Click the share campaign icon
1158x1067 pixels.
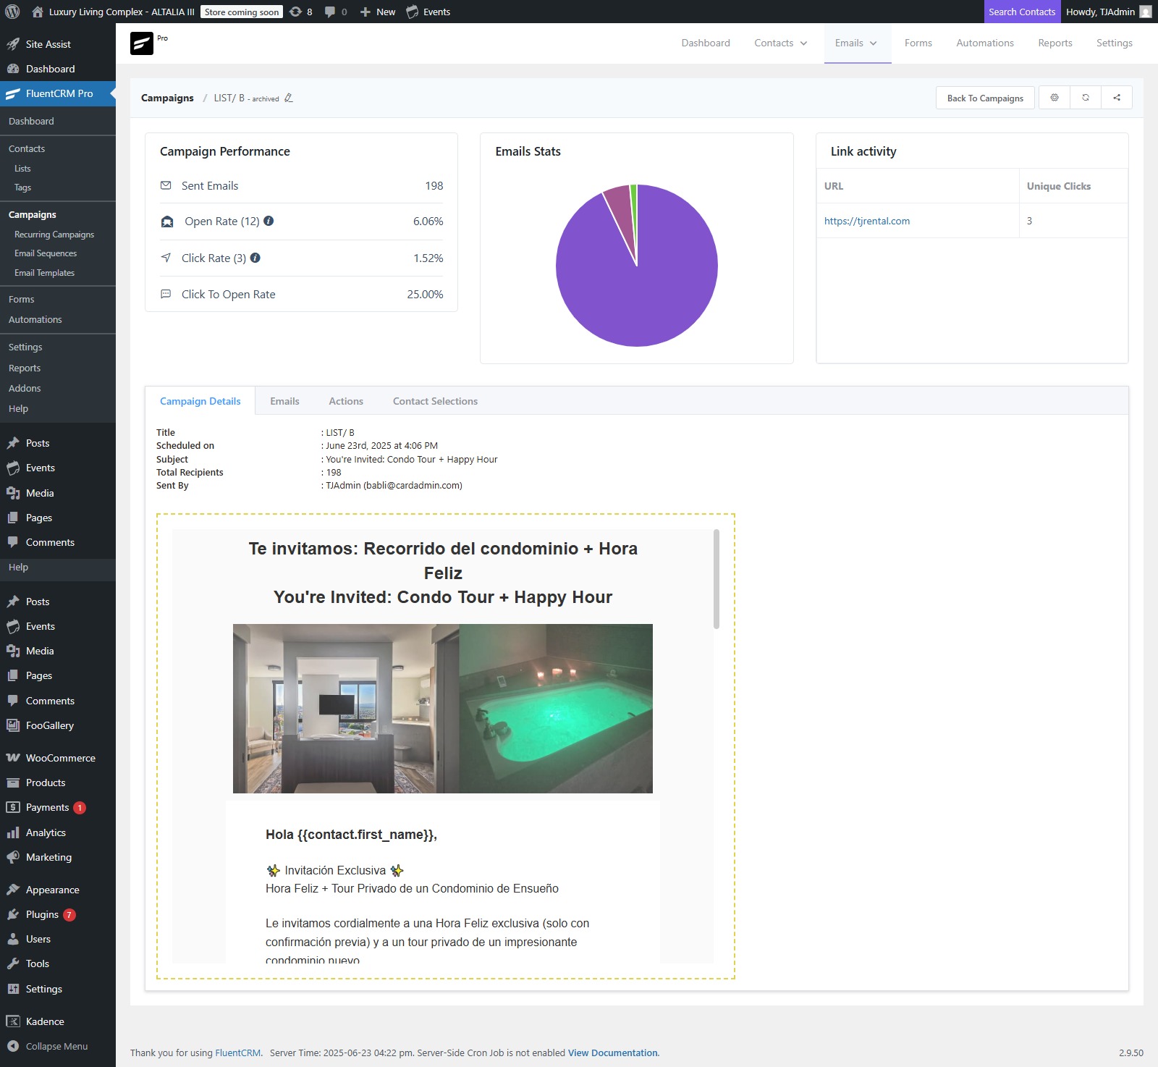pyautogui.click(x=1117, y=98)
